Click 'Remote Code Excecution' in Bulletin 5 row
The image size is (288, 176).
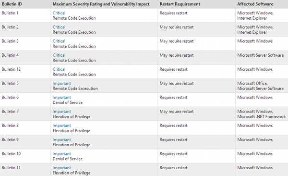(x=75, y=88)
